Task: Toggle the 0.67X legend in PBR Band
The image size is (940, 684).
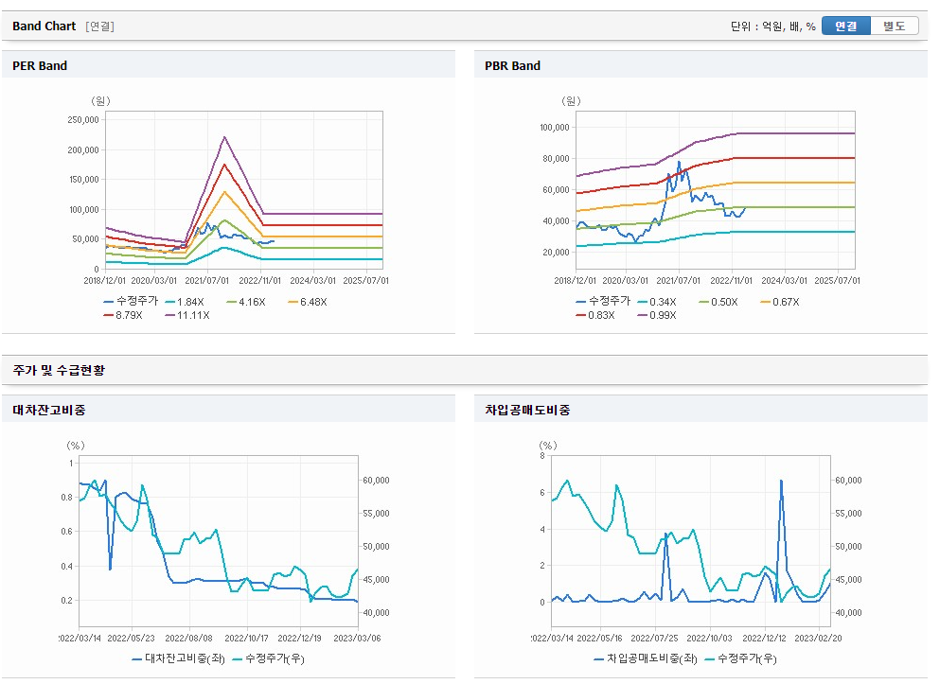Action: point(780,302)
